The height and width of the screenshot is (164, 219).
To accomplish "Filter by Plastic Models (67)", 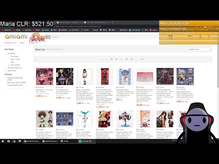I will click(x=15, y=85).
